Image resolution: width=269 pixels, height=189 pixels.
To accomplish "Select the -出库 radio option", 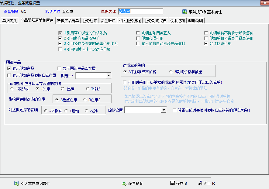I will pyautogui.click(x=63, y=89).
